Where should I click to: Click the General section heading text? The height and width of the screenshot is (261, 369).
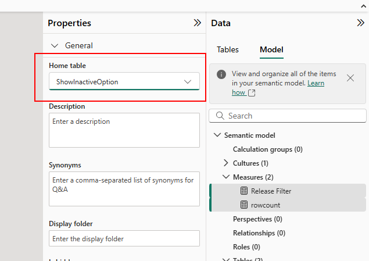click(x=79, y=45)
